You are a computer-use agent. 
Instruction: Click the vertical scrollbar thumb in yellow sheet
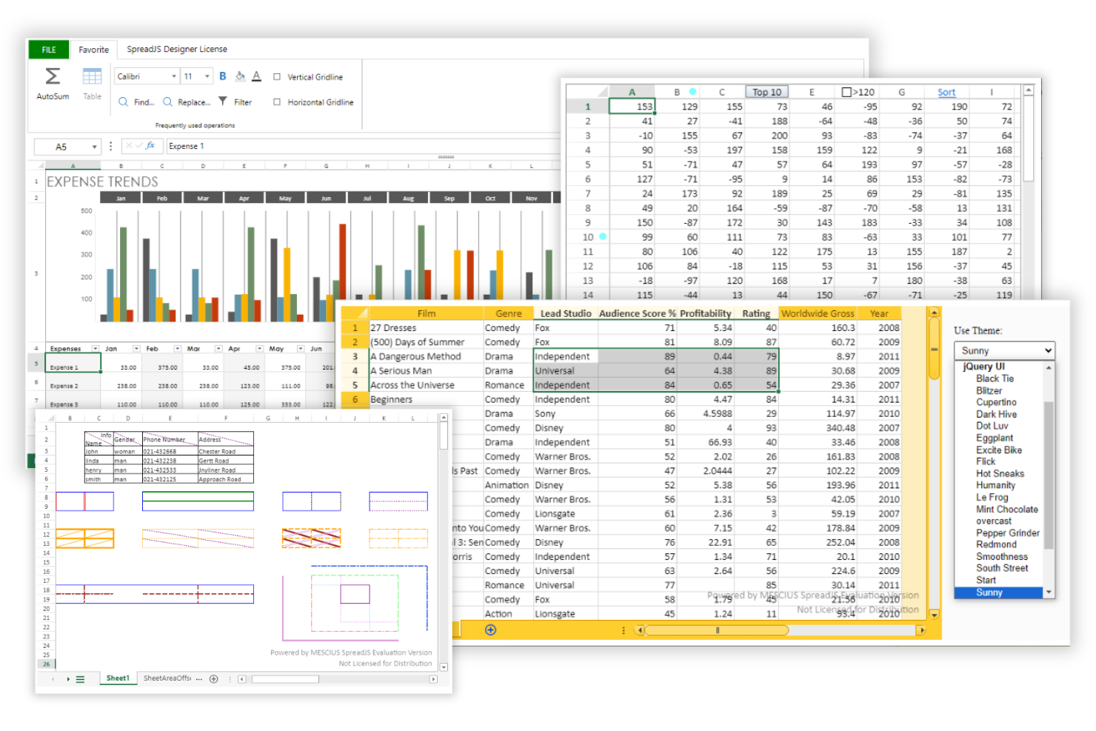tap(934, 350)
